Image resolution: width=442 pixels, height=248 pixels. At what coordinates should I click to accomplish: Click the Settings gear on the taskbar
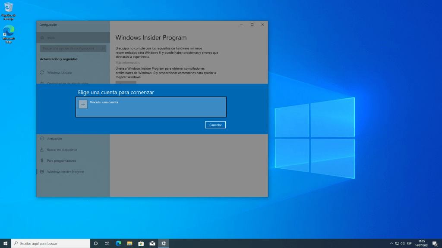click(164, 243)
